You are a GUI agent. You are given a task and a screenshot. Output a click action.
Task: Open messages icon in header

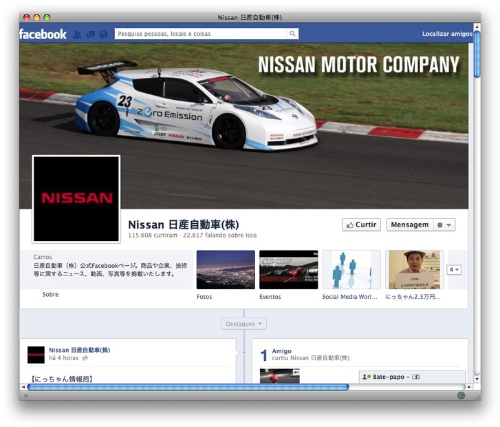(x=91, y=34)
